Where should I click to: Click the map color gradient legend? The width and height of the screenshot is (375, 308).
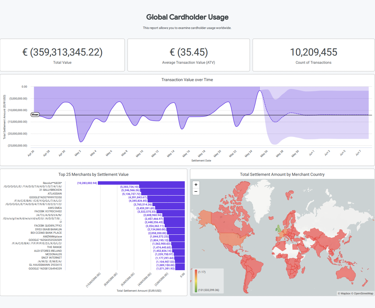(x=196, y=281)
